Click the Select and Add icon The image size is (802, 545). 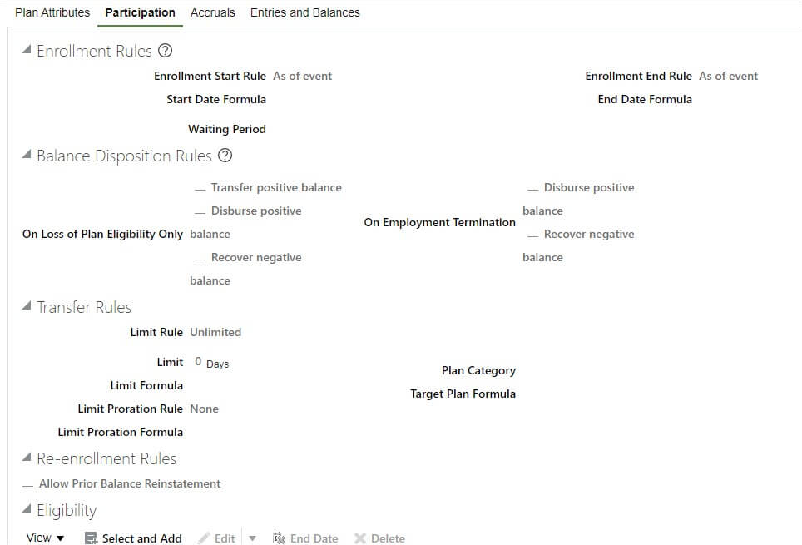pos(91,538)
